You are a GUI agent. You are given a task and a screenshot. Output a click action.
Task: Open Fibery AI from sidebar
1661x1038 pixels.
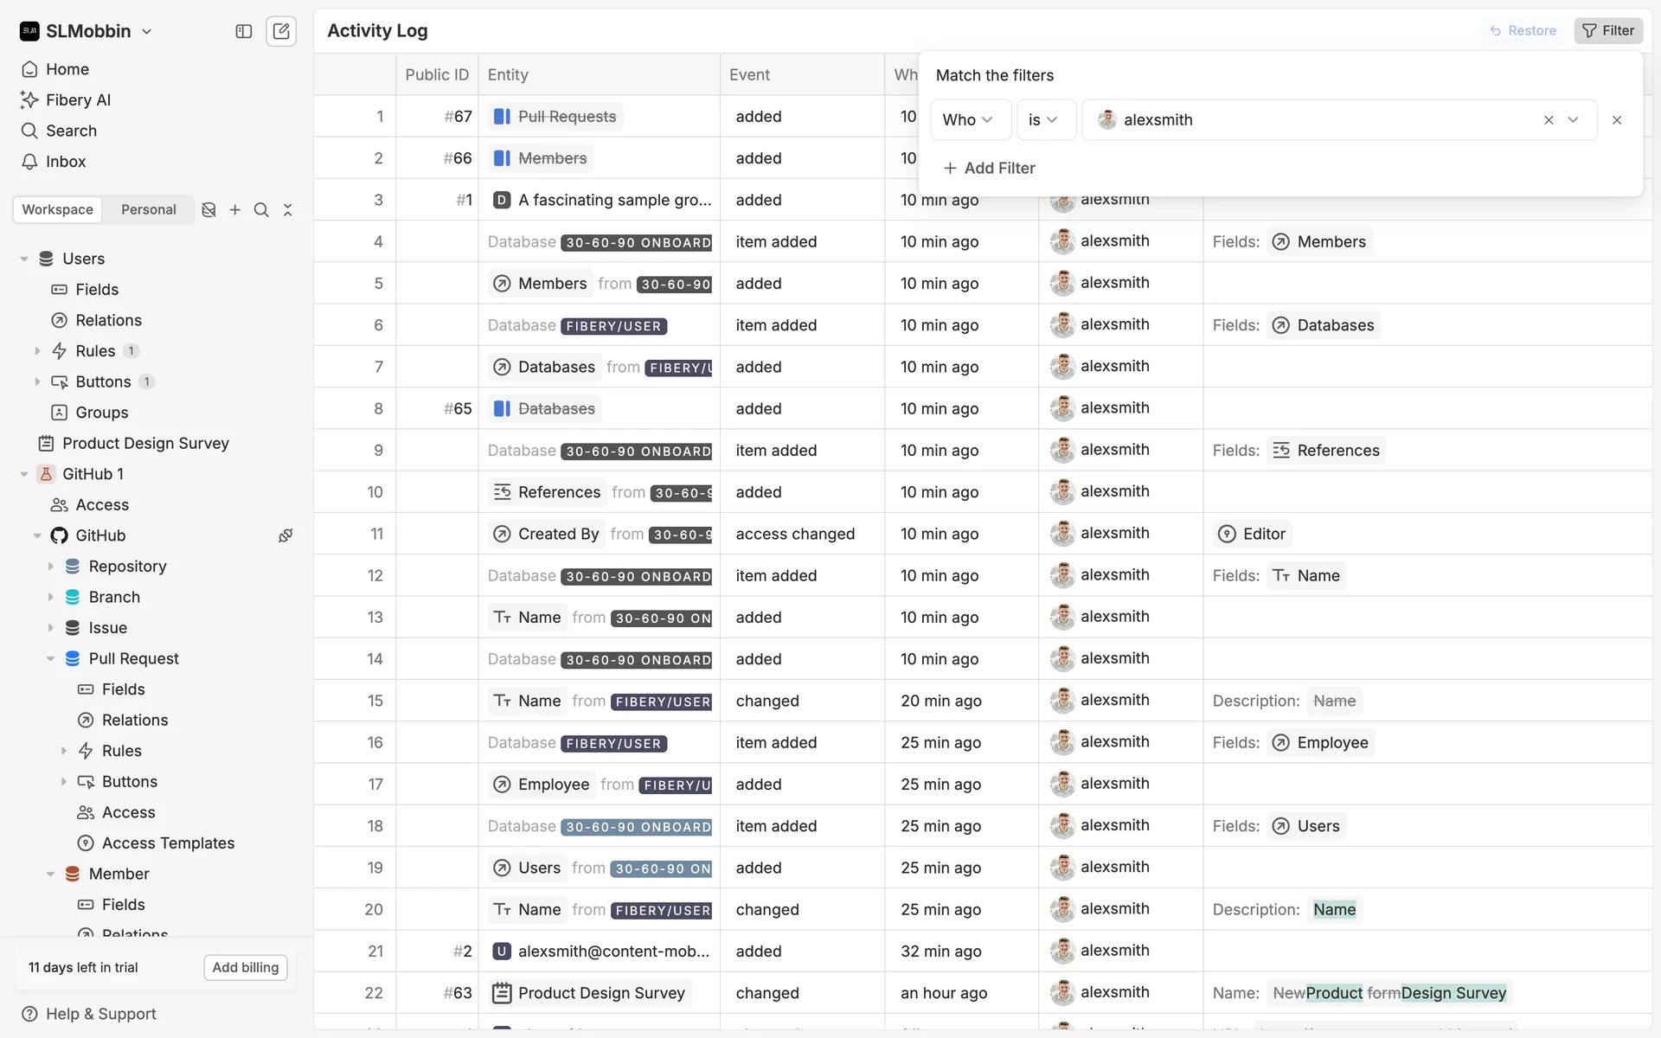[x=78, y=99]
